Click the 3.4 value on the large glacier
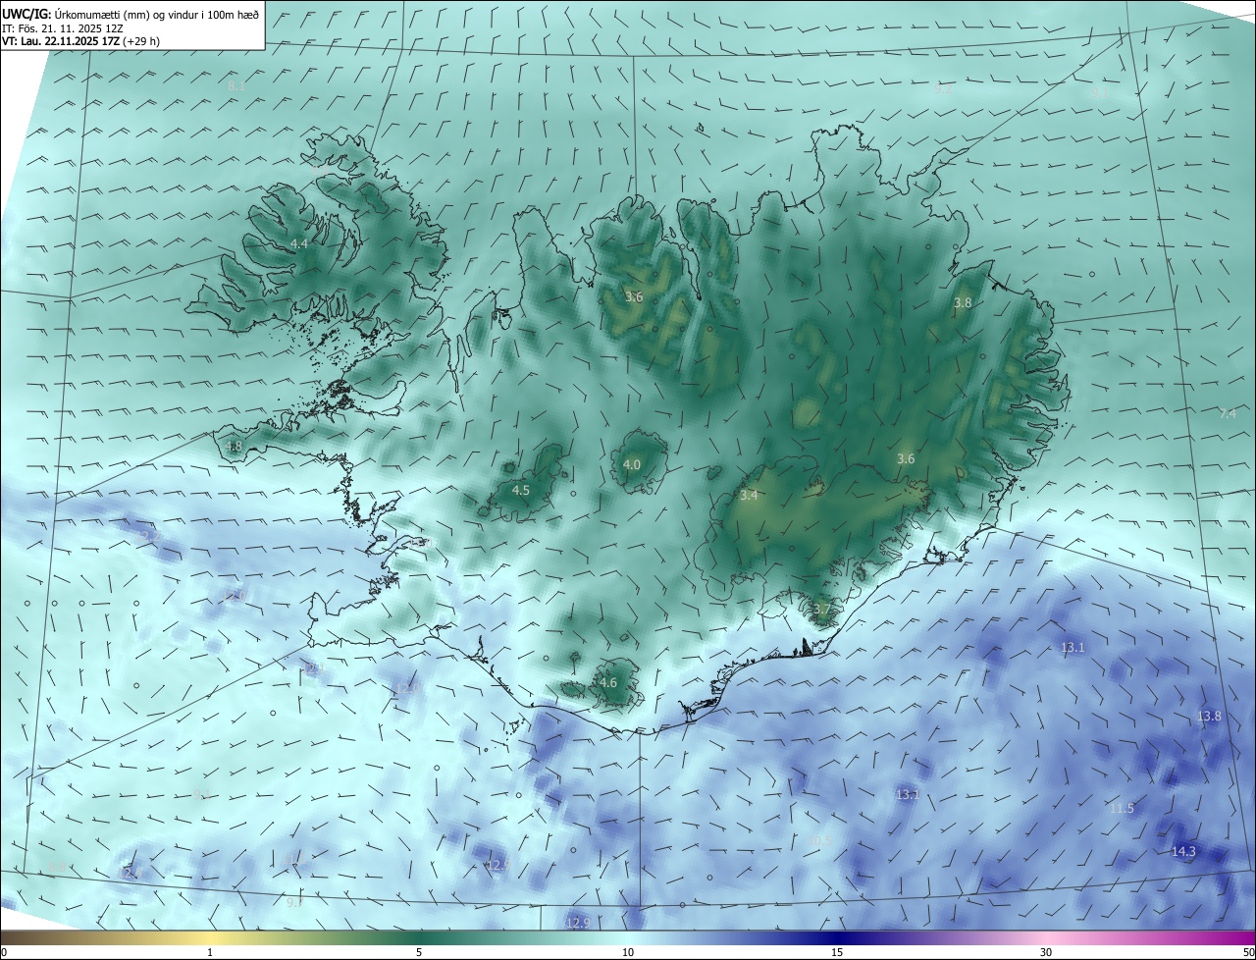This screenshot has height=960, width=1256. click(749, 496)
